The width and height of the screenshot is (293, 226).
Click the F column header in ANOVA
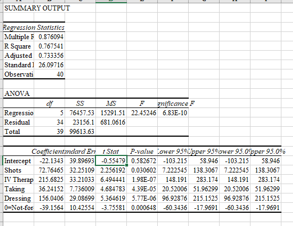(x=142, y=104)
